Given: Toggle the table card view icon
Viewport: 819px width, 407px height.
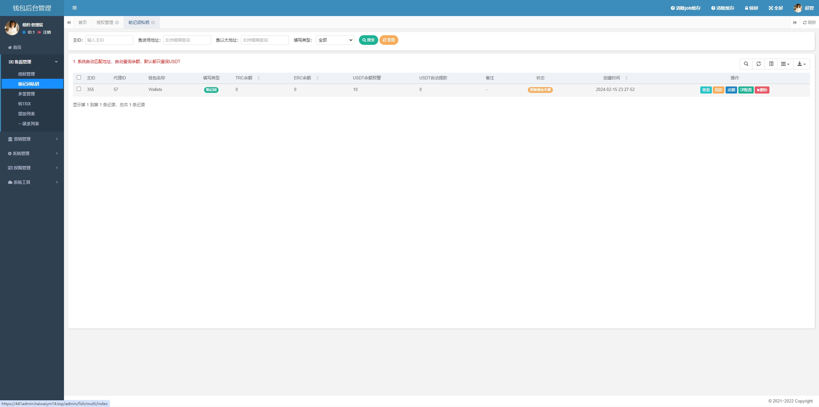Looking at the screenshot, I should (771, 64).
